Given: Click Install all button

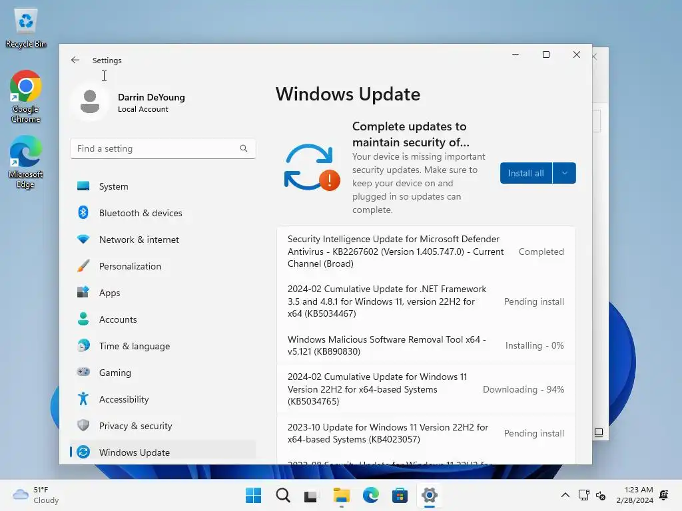Looking at the screenshot, I should tap(526, 173).
